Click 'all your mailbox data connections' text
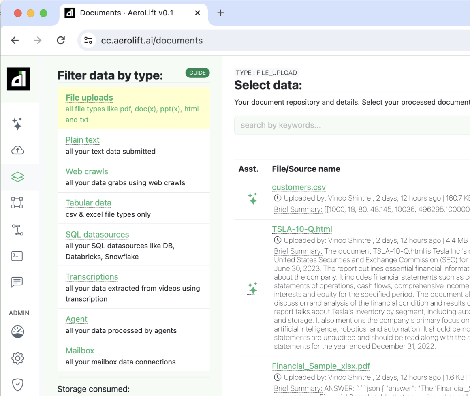Viewport: 470px width, 396px height. 120,362
